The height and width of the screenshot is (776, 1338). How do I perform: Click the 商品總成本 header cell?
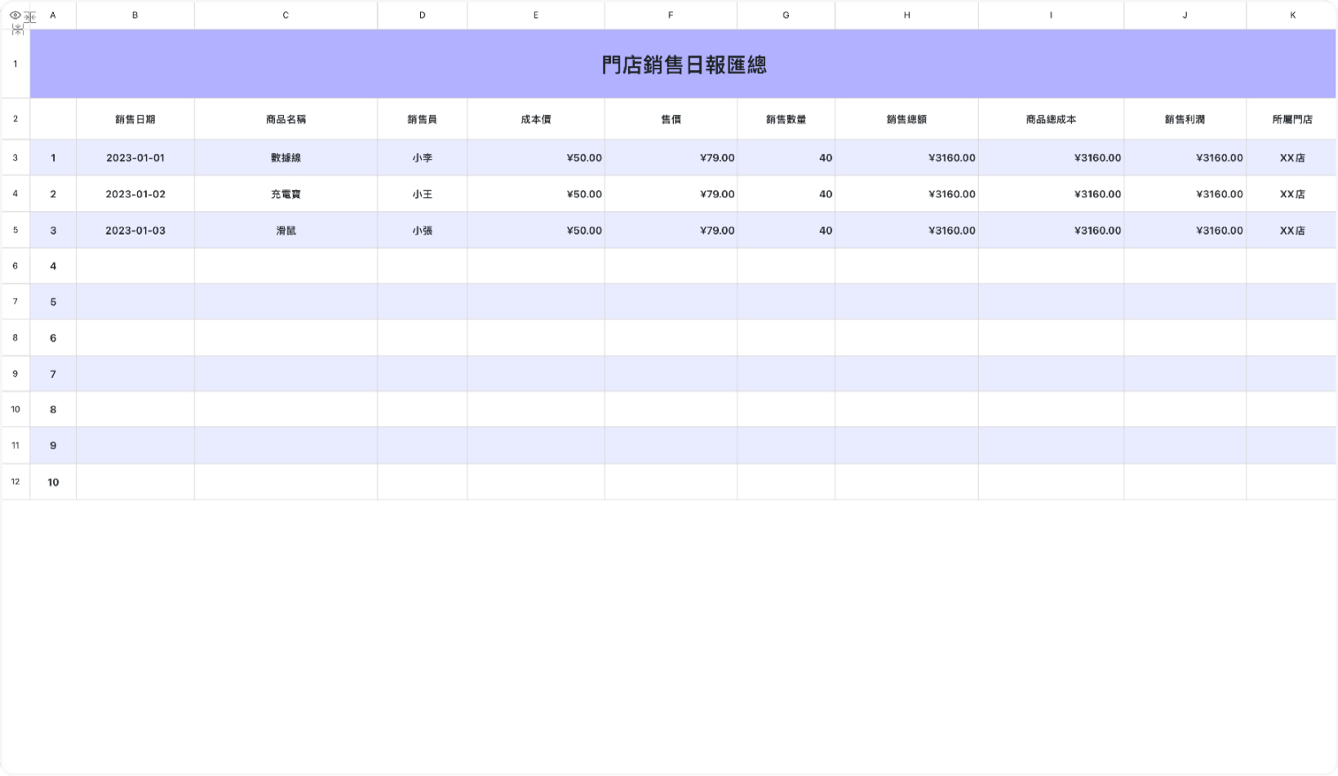[1051, 119]
